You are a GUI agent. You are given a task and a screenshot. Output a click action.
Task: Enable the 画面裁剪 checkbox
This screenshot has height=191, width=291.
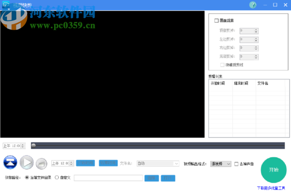tap(216, 20)
